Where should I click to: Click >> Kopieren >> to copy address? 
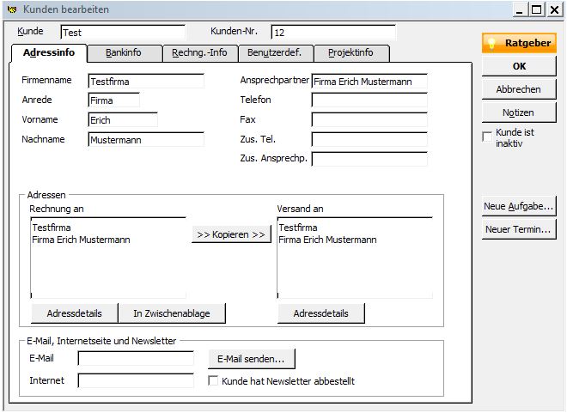click(x=231, y=234)
